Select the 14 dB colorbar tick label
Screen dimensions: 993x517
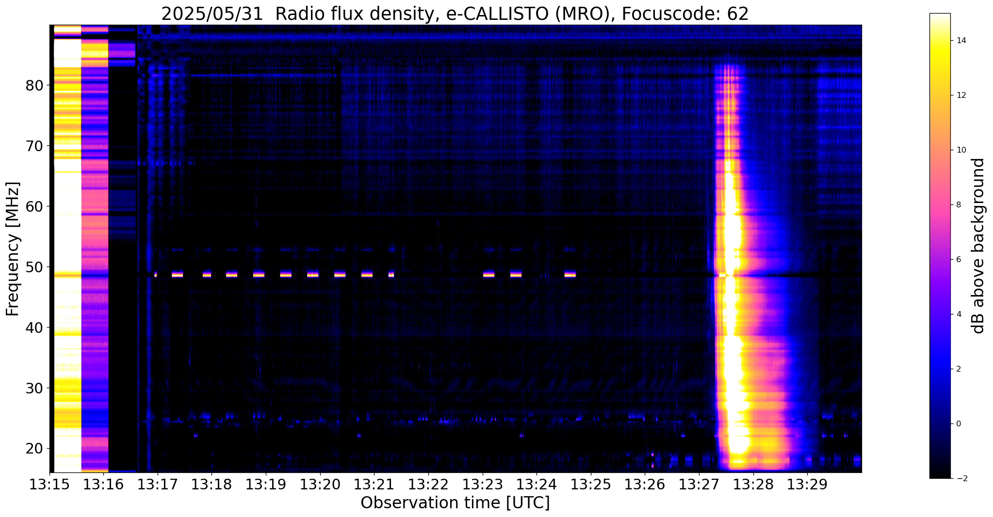click(960, 41)
